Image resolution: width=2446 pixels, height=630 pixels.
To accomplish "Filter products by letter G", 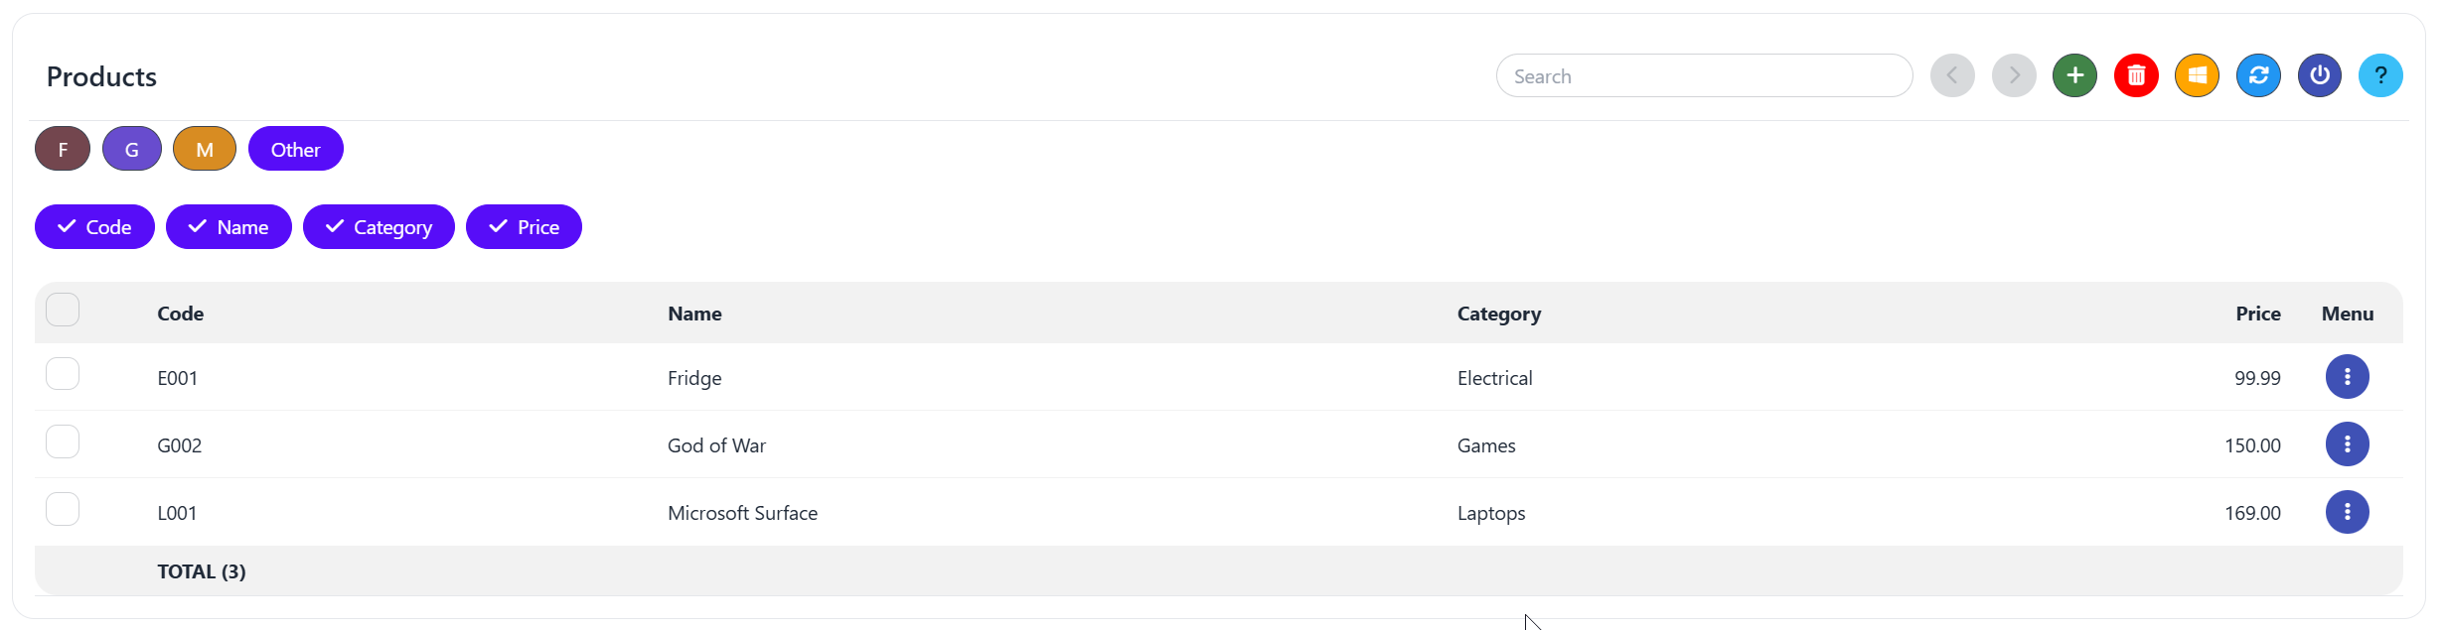I will [131, 149].
